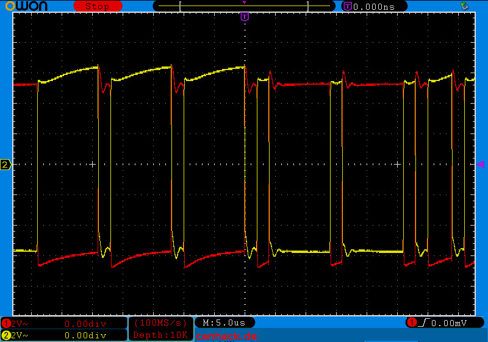Screen dimensions: 488x342
Task: Click the 100MS/s sample rate readout
Action: coord(160,323)
